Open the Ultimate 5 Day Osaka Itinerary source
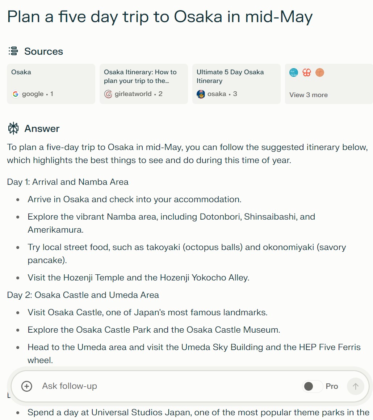373x420 pixels. (x=236, y=84)
